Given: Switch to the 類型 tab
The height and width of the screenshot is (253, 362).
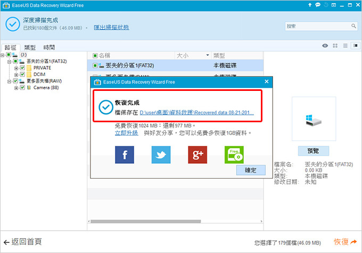Looking at the screenshot, I should click(x=30, y=47).
